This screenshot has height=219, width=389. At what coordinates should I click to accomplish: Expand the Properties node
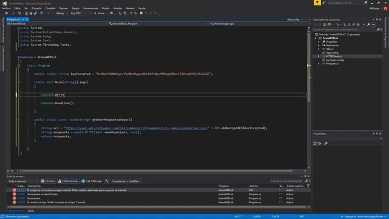(318, 42)
